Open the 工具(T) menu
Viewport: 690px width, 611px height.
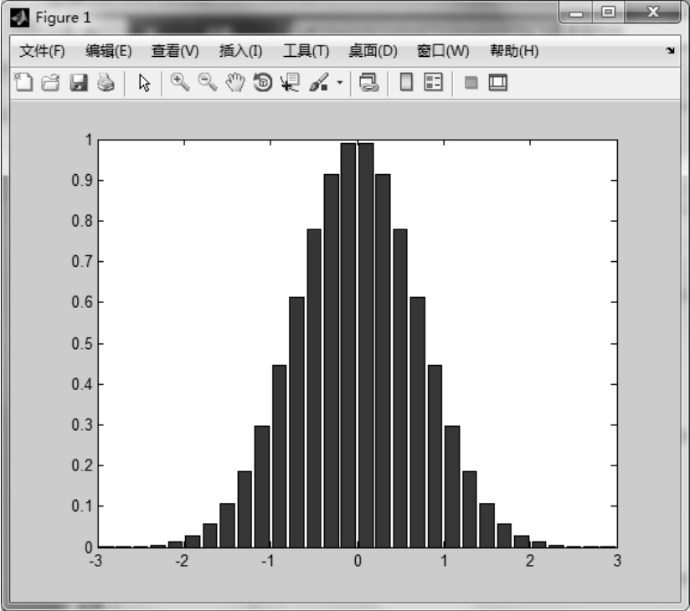click(306, 52)
